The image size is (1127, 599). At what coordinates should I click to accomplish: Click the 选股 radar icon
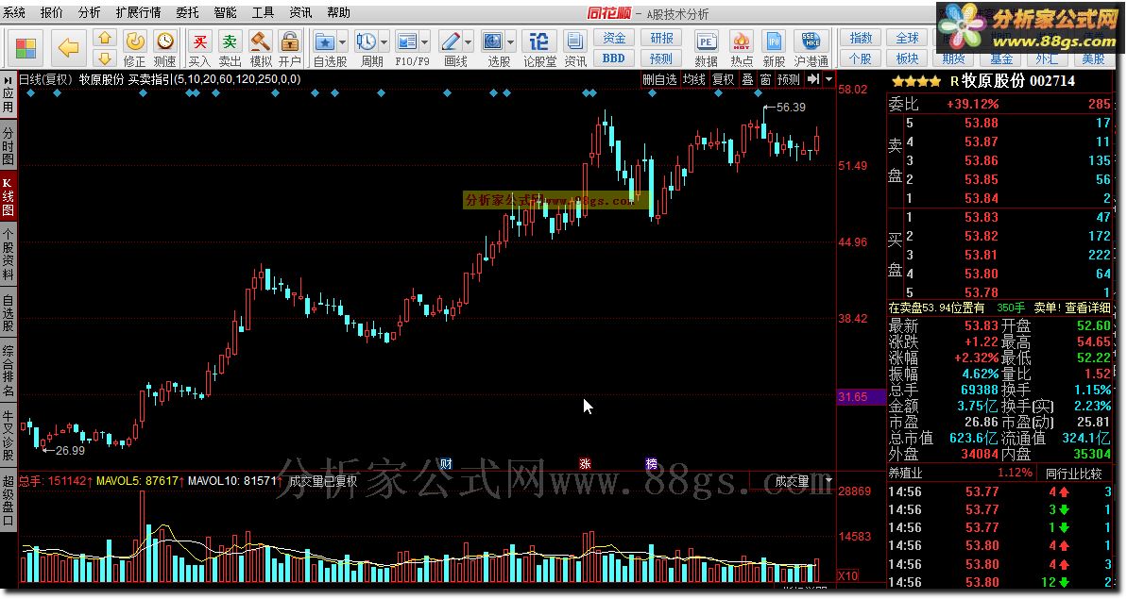click(x=493, y=41)
